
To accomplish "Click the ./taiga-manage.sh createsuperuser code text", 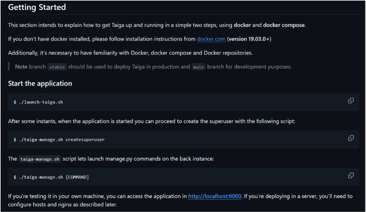I will coord(59,140).
